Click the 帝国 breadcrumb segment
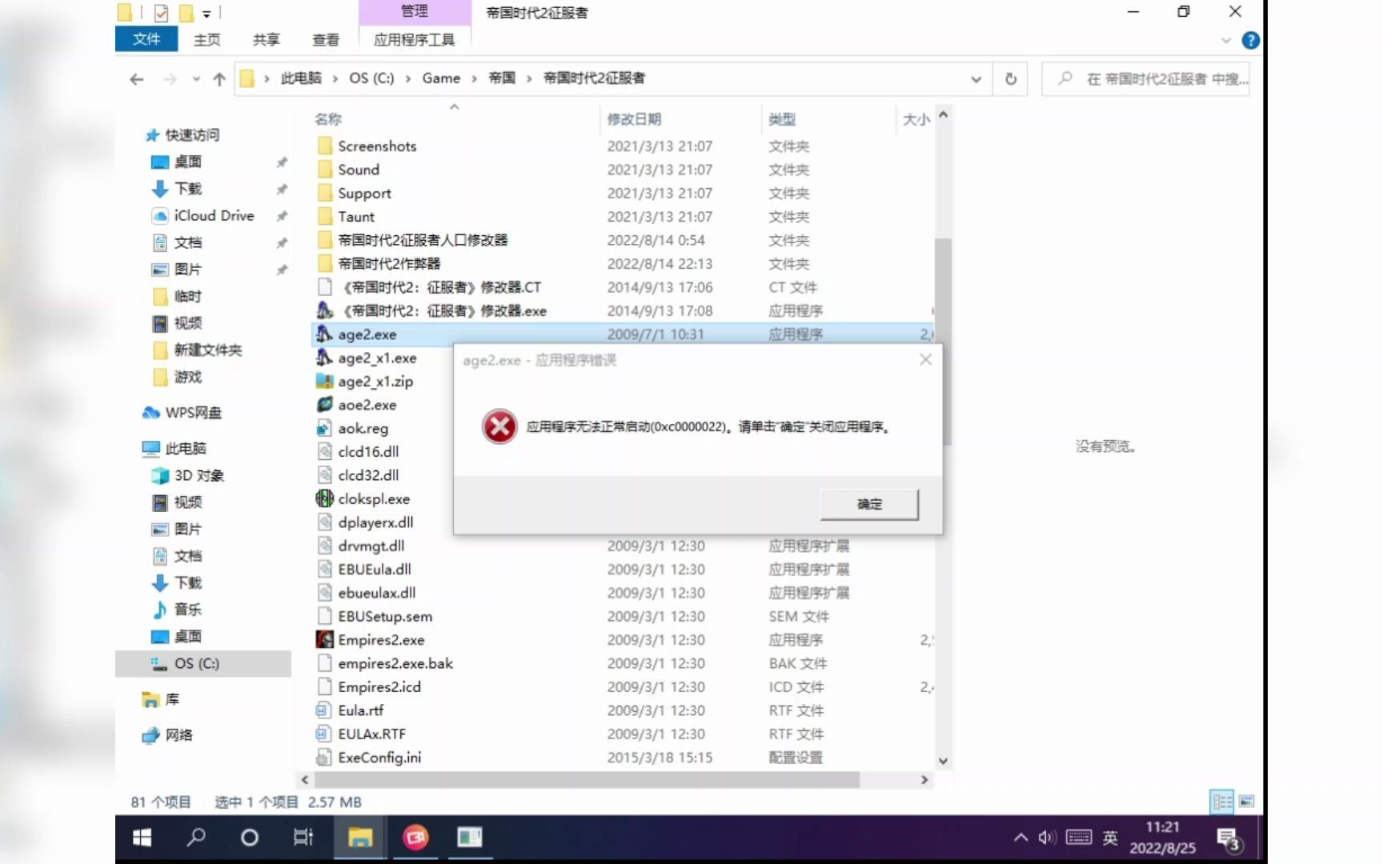The width and height of the screenshot is (1383, 864). pos(502,78)
